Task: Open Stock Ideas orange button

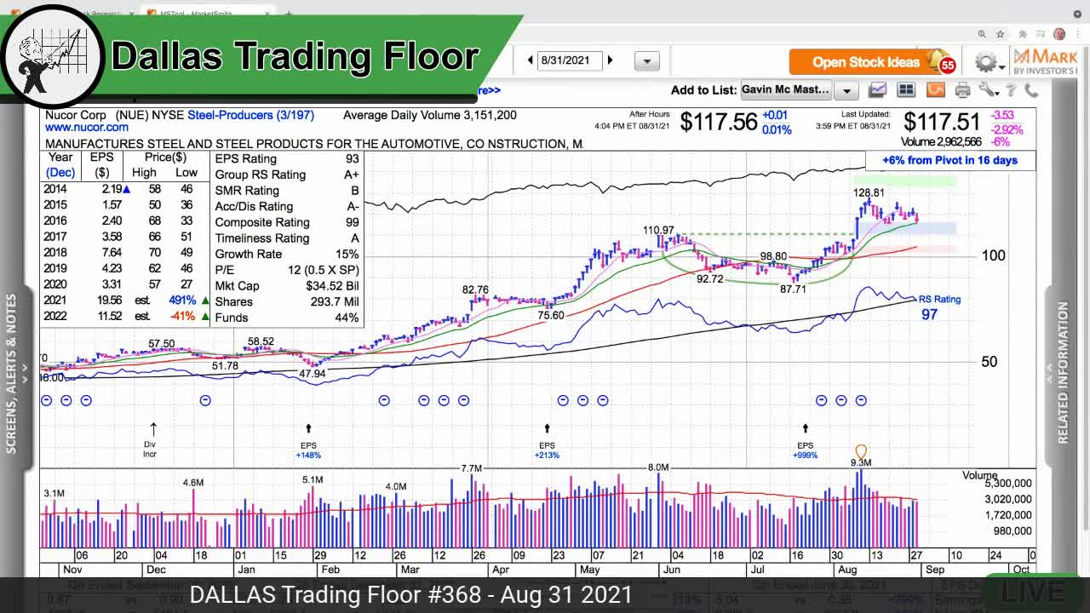Action: 865,62
